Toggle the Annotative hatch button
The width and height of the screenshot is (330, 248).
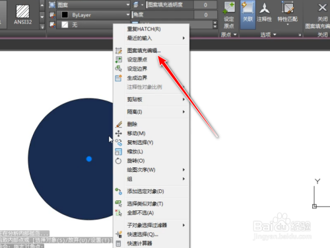tap(264, 13)
